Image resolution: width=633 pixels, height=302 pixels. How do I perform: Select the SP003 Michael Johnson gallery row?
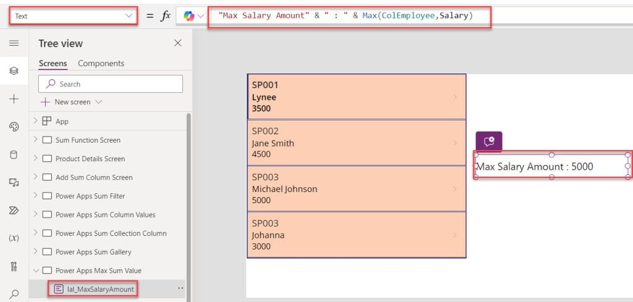click(357, 189)
